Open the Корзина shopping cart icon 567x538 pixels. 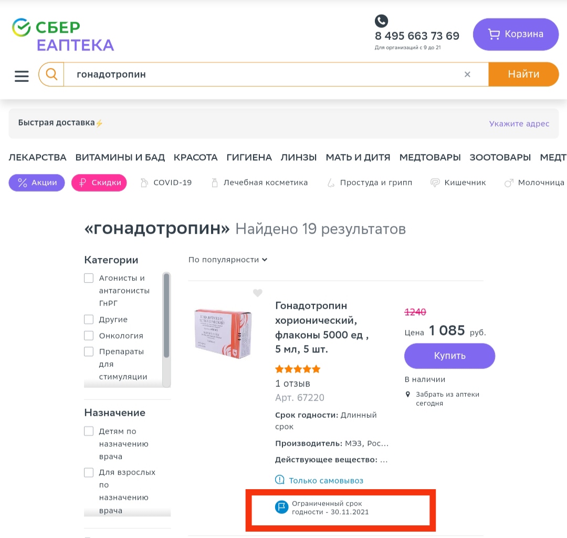[x=494, y=34]
